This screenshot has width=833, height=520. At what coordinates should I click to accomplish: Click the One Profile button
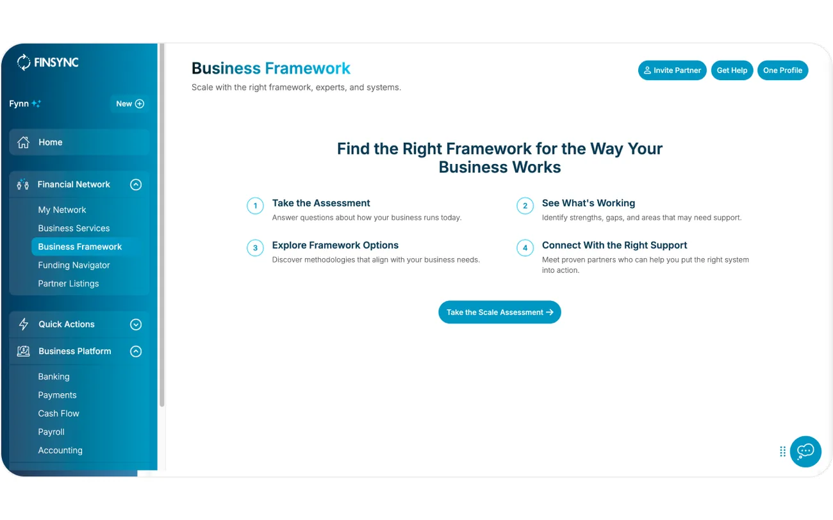[x=782, y=70]
